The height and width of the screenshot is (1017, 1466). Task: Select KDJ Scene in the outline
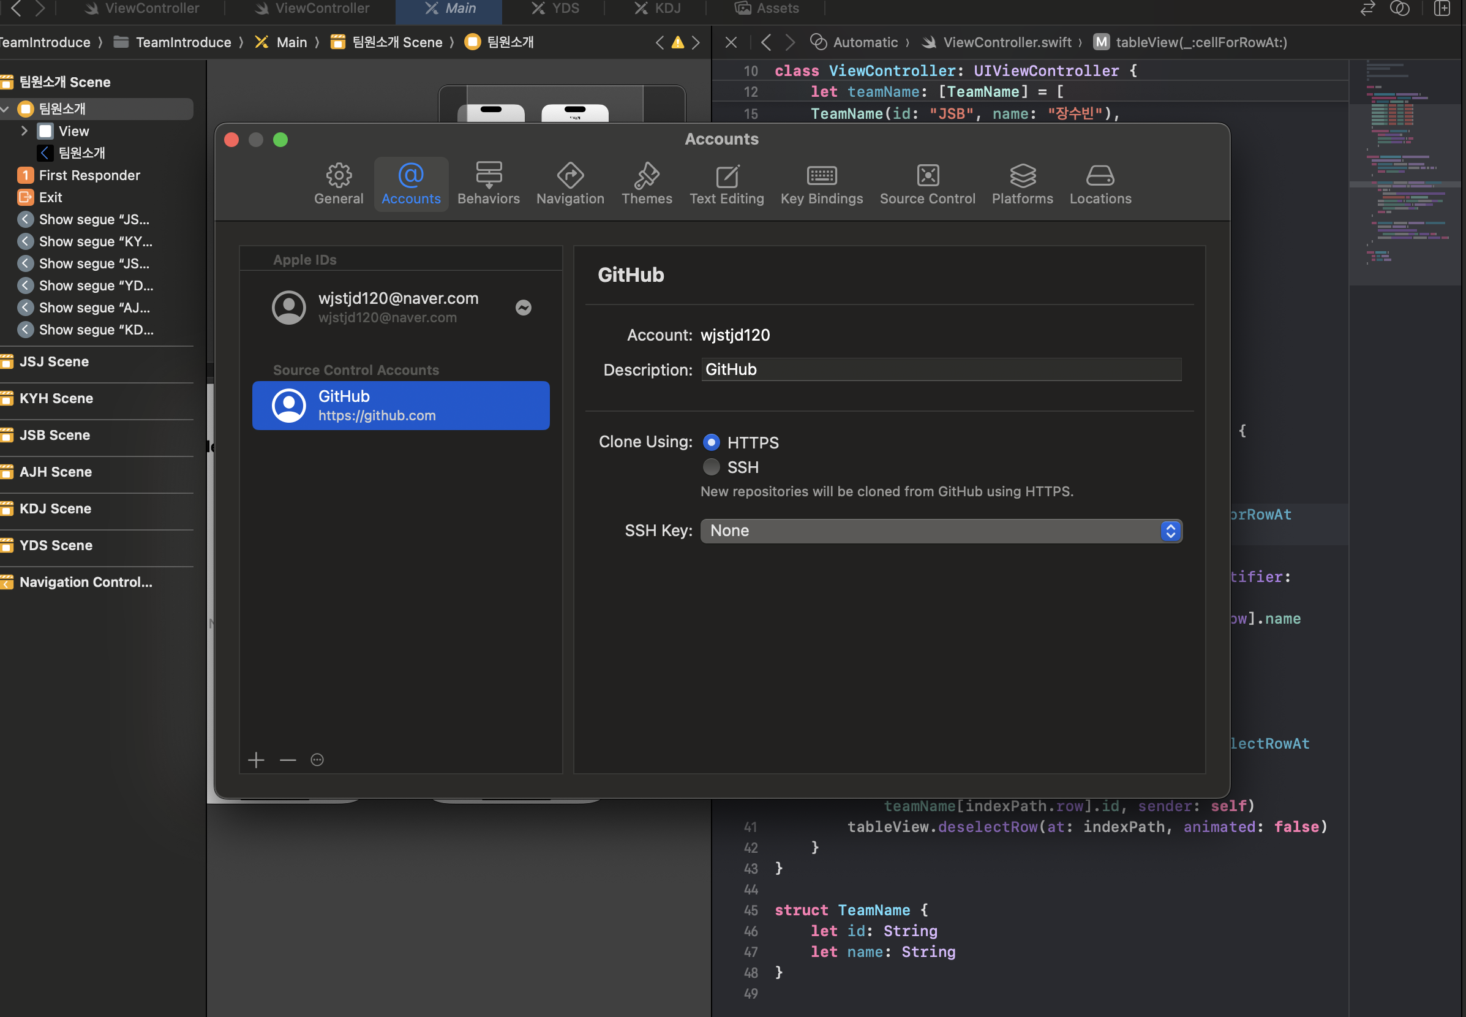coord(47,508)
